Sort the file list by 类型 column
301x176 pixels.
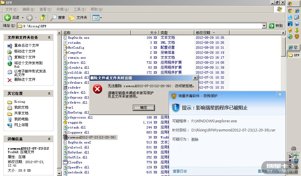click(176, 33)
